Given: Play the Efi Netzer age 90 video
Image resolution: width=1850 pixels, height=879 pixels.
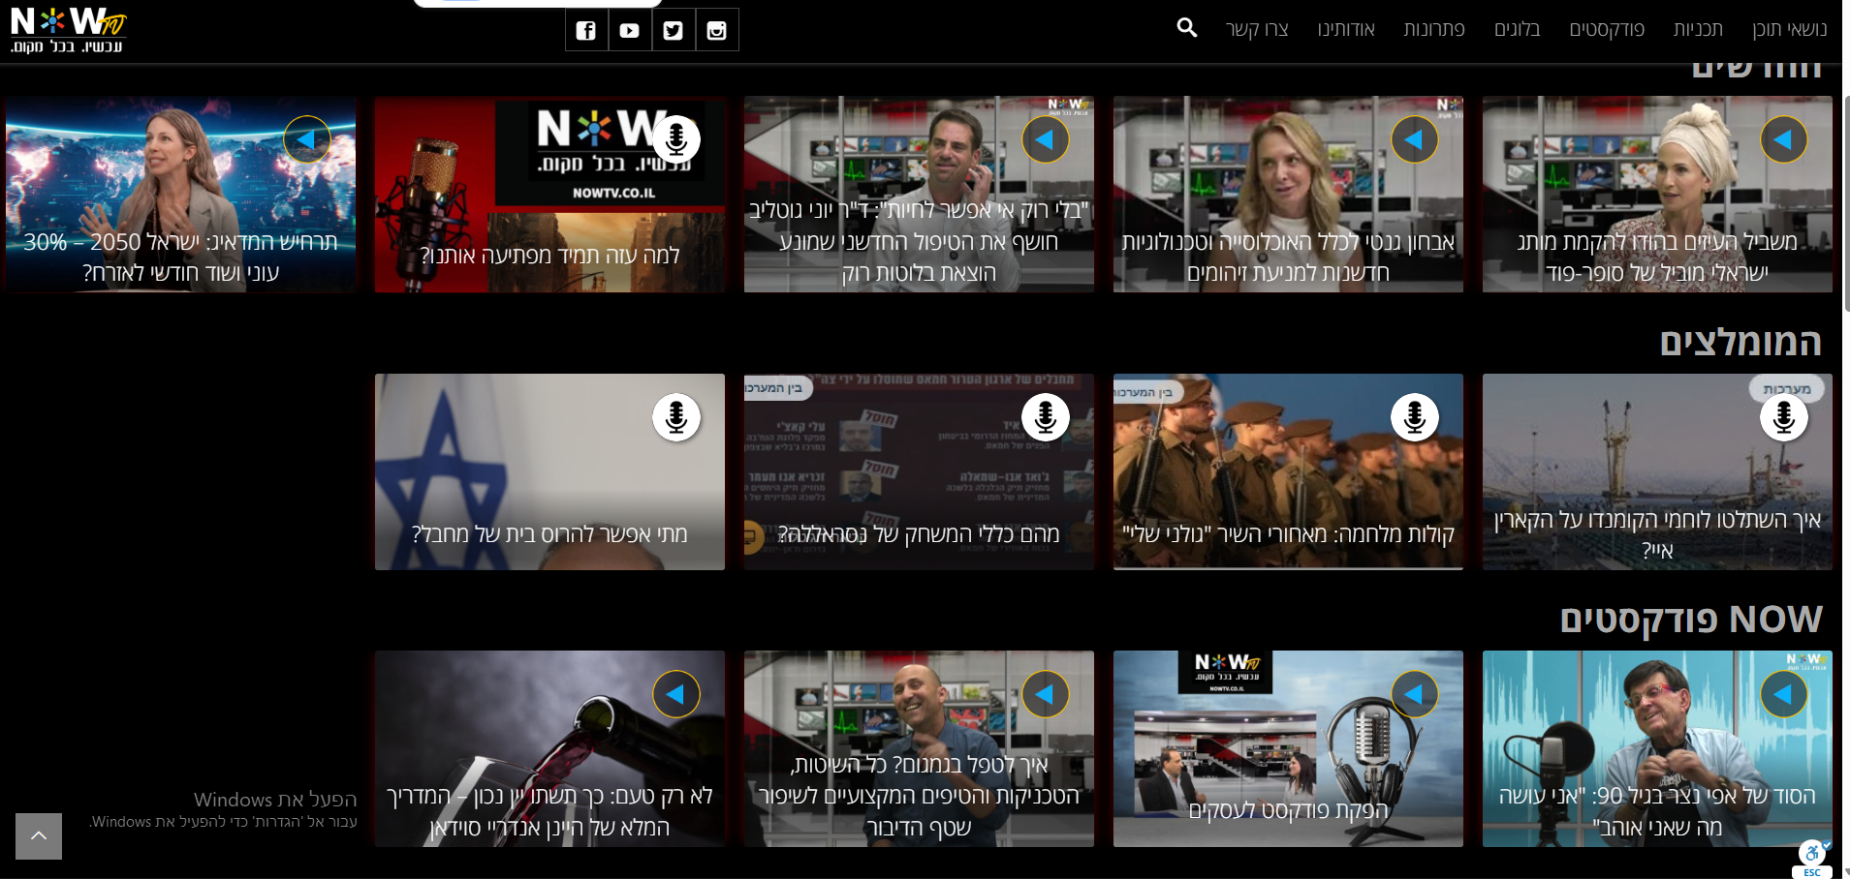Looking at the screenshot, I should pyautogui.click(x=1784, y=694).
